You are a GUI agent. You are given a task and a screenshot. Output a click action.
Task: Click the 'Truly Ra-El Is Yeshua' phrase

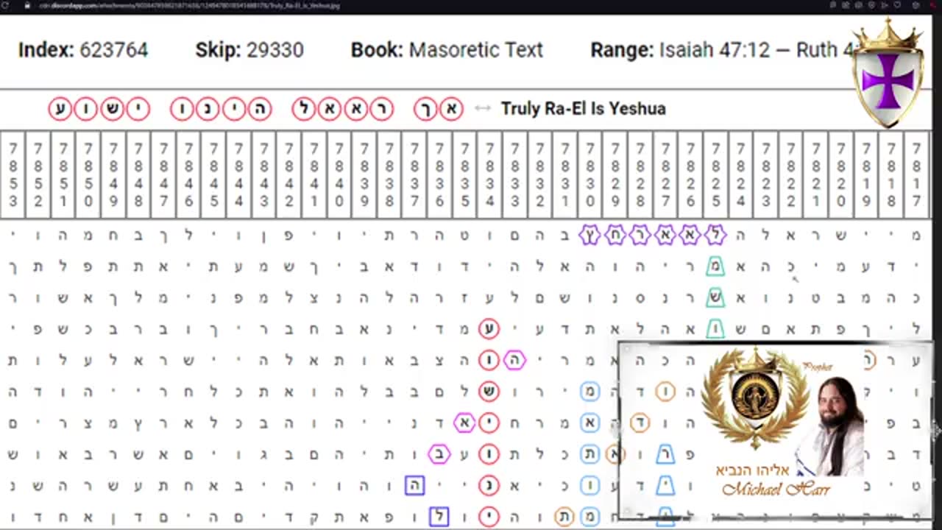tap(583, 108)
